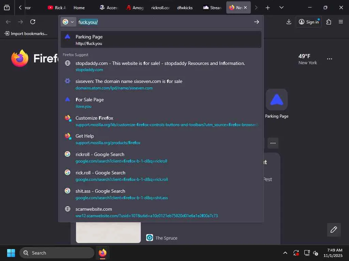Switch to the dfwkicks tab

click(185, 7)
